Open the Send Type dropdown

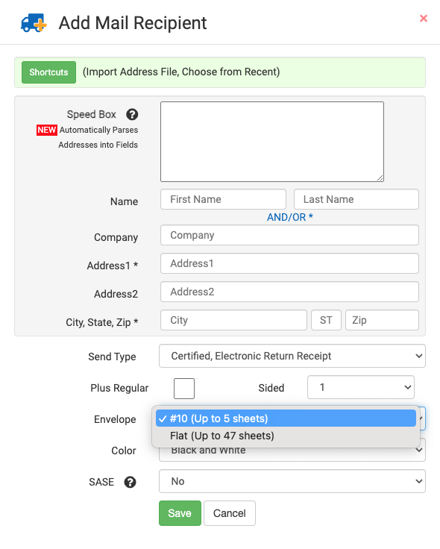click(x=292, y=356)
